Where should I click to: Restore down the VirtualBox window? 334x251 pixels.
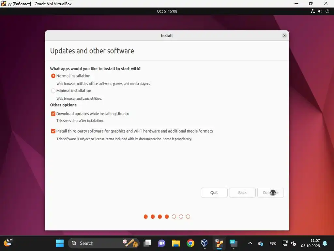pos(311,4)
